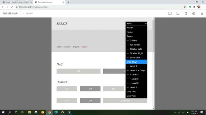
Task: Choose Basic Grid menu option
Action: click(x=136, y=57)
